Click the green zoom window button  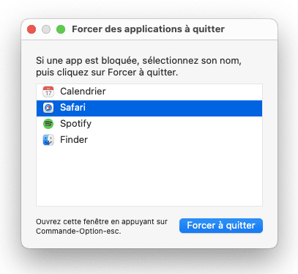[x=61, y=29]
